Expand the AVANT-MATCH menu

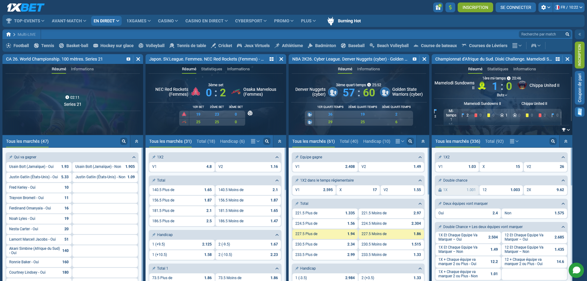69,21
